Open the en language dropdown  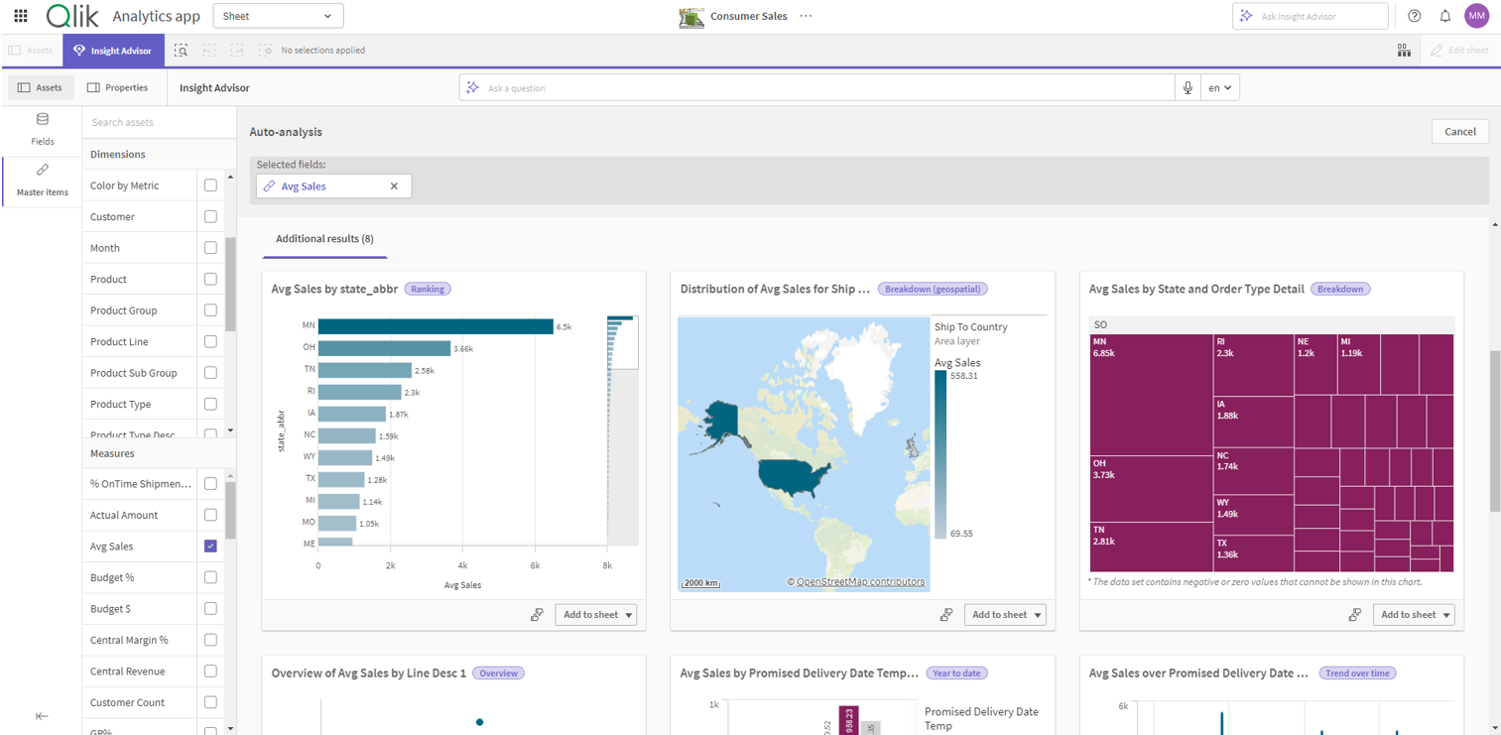[x=1220, y=87]
